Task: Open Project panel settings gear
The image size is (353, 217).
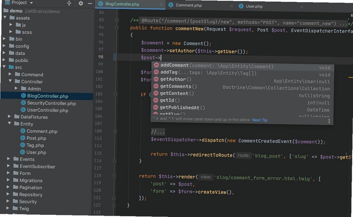Action: 81,3
